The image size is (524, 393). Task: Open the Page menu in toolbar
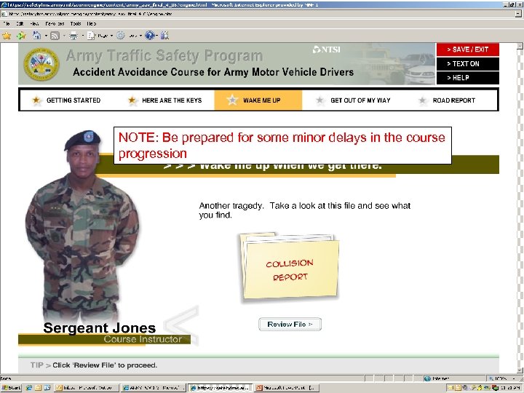[x=100, y=36]
